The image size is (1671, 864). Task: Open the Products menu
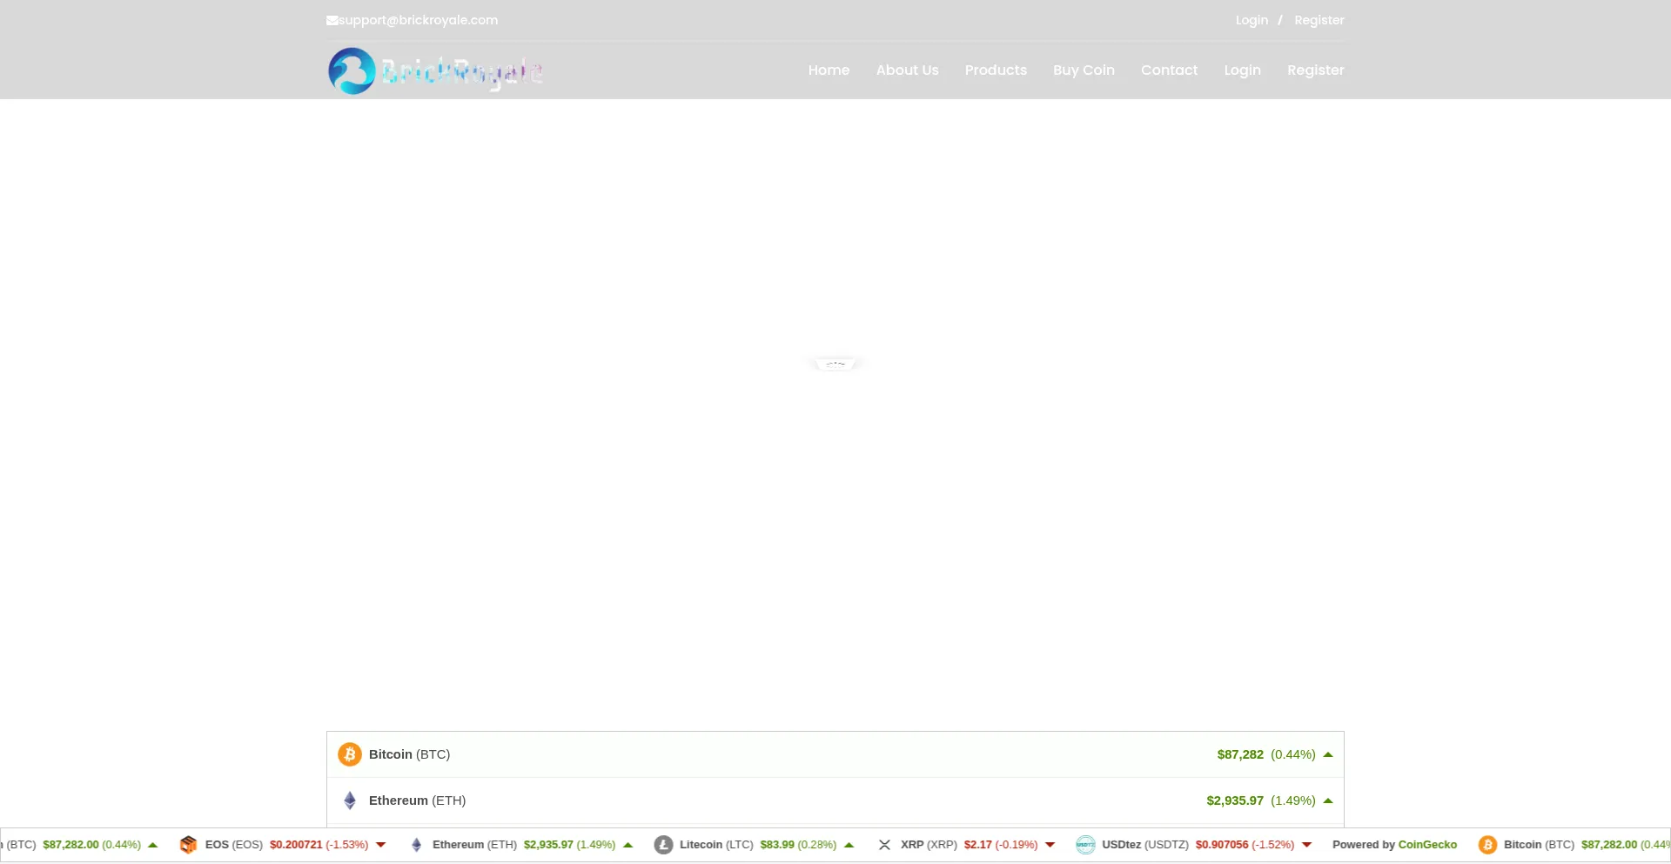(x=996, y=70)
